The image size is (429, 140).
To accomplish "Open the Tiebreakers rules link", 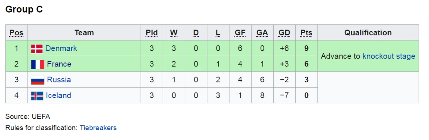I will [x=98, y=128].
